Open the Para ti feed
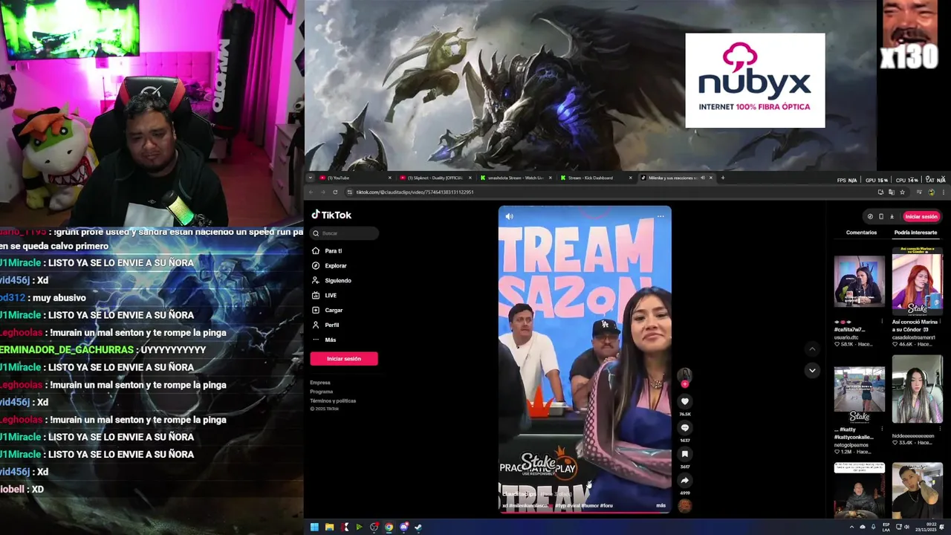 [x=327, y=251]
